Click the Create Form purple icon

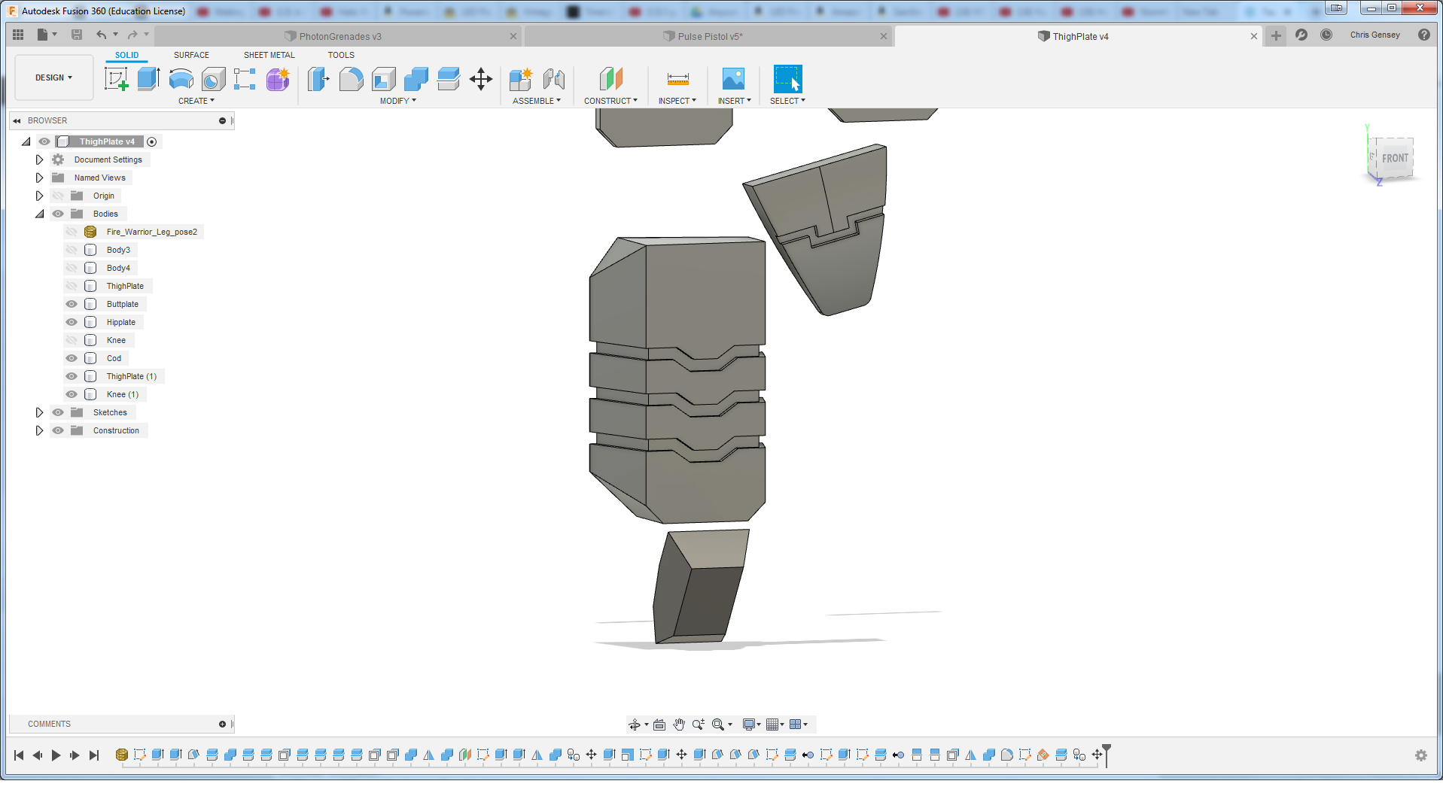(x=278, y=79)
